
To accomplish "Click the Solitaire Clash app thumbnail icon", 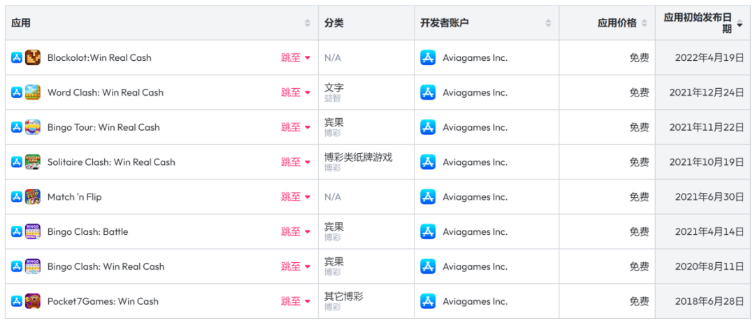I will point(33,162).
